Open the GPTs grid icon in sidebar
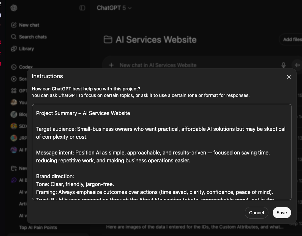302x236 pixels. pos(14,91)
